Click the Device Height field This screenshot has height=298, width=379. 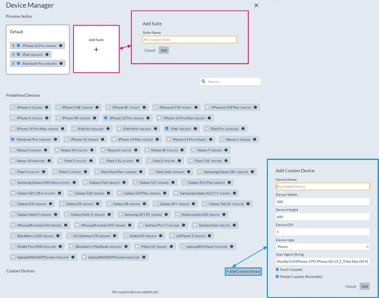323,217
